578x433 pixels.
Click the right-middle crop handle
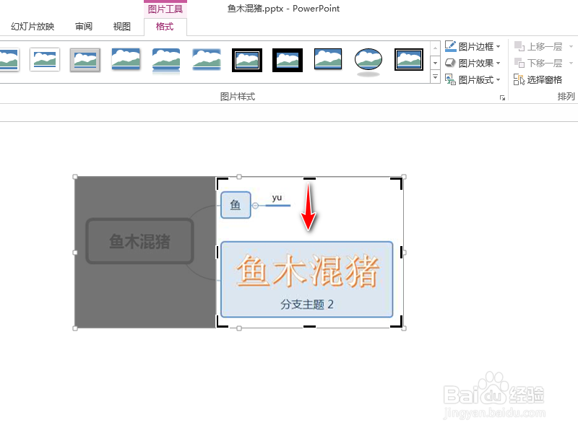[x=401, y=252]
